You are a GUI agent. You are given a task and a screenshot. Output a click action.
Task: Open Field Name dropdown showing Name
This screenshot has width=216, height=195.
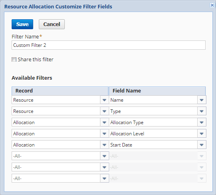tap(202, 100)
